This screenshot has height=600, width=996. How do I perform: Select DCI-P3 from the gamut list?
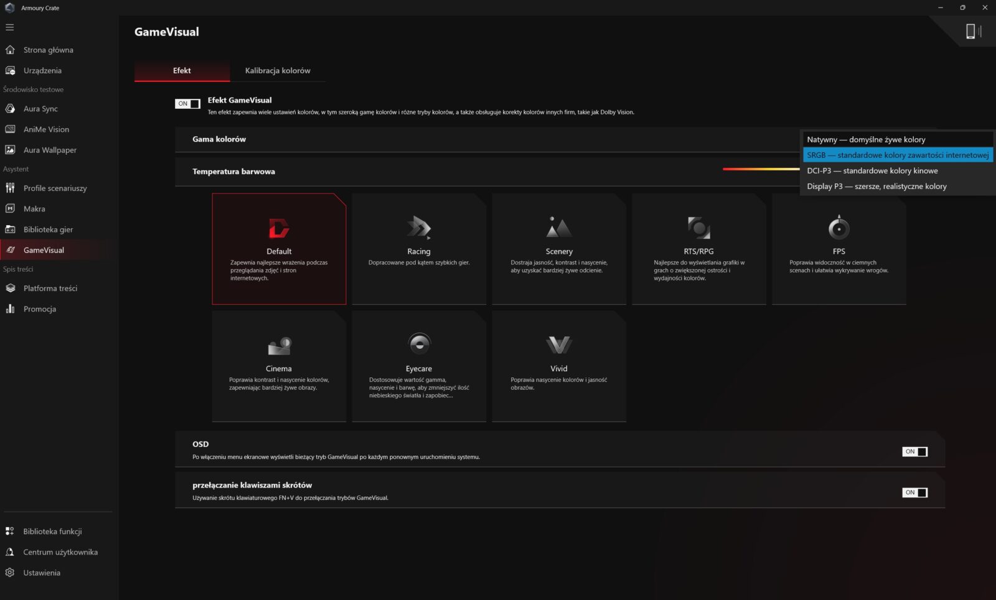872,170
